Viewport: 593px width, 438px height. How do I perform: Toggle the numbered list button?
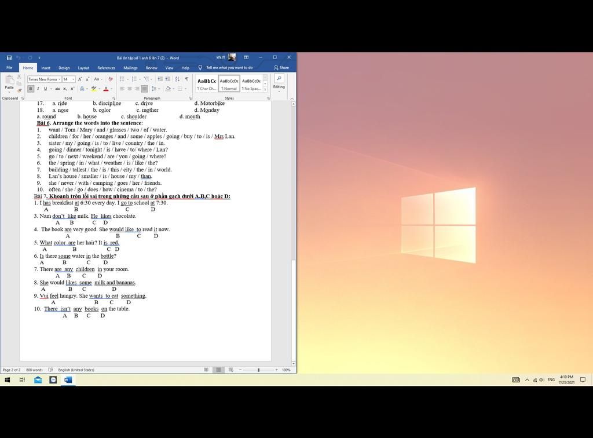134,79
